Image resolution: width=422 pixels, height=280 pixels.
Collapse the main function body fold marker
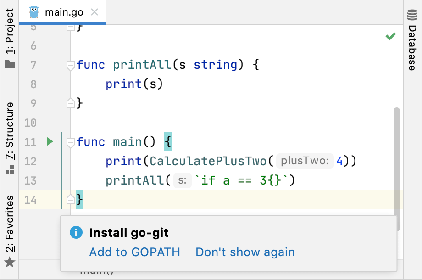[70, 142]
